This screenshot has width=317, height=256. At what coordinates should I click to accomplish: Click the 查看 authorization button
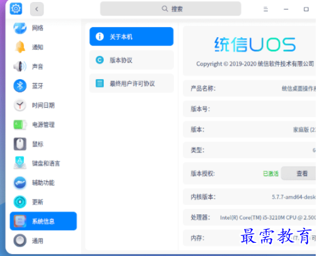tap(299, 173)
